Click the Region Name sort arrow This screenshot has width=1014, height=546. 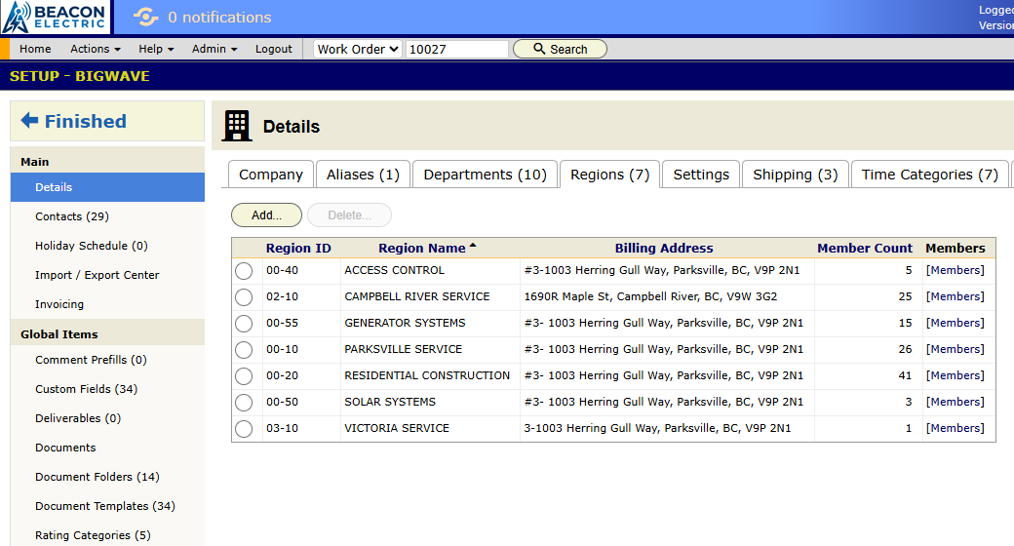pos(473,246)
